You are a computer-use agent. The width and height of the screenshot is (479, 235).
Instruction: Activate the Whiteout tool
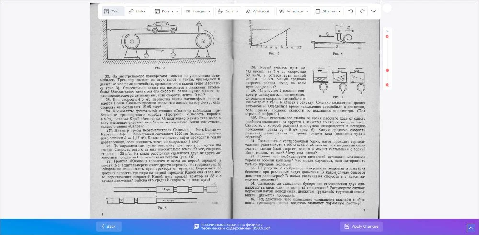(258, 11)
